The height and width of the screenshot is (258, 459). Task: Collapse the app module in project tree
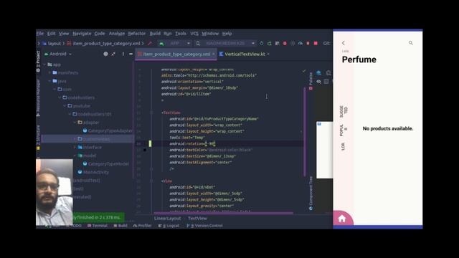[45, 64]
